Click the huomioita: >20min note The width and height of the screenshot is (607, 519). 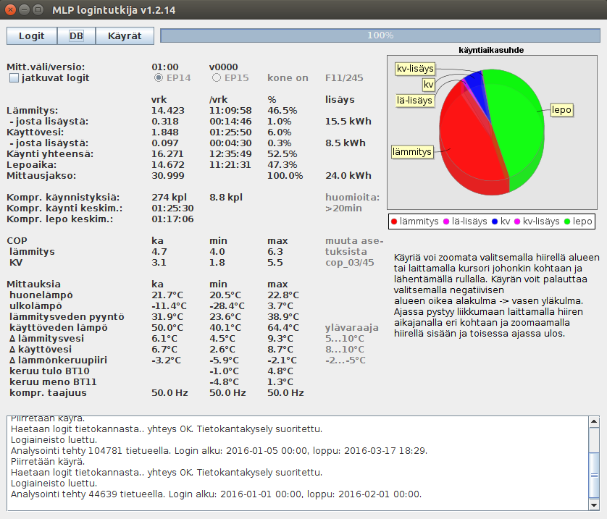pos(352,203)
